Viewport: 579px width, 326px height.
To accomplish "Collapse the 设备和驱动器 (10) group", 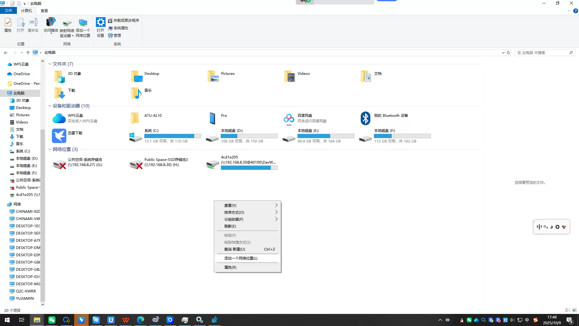I will [50, 106].
